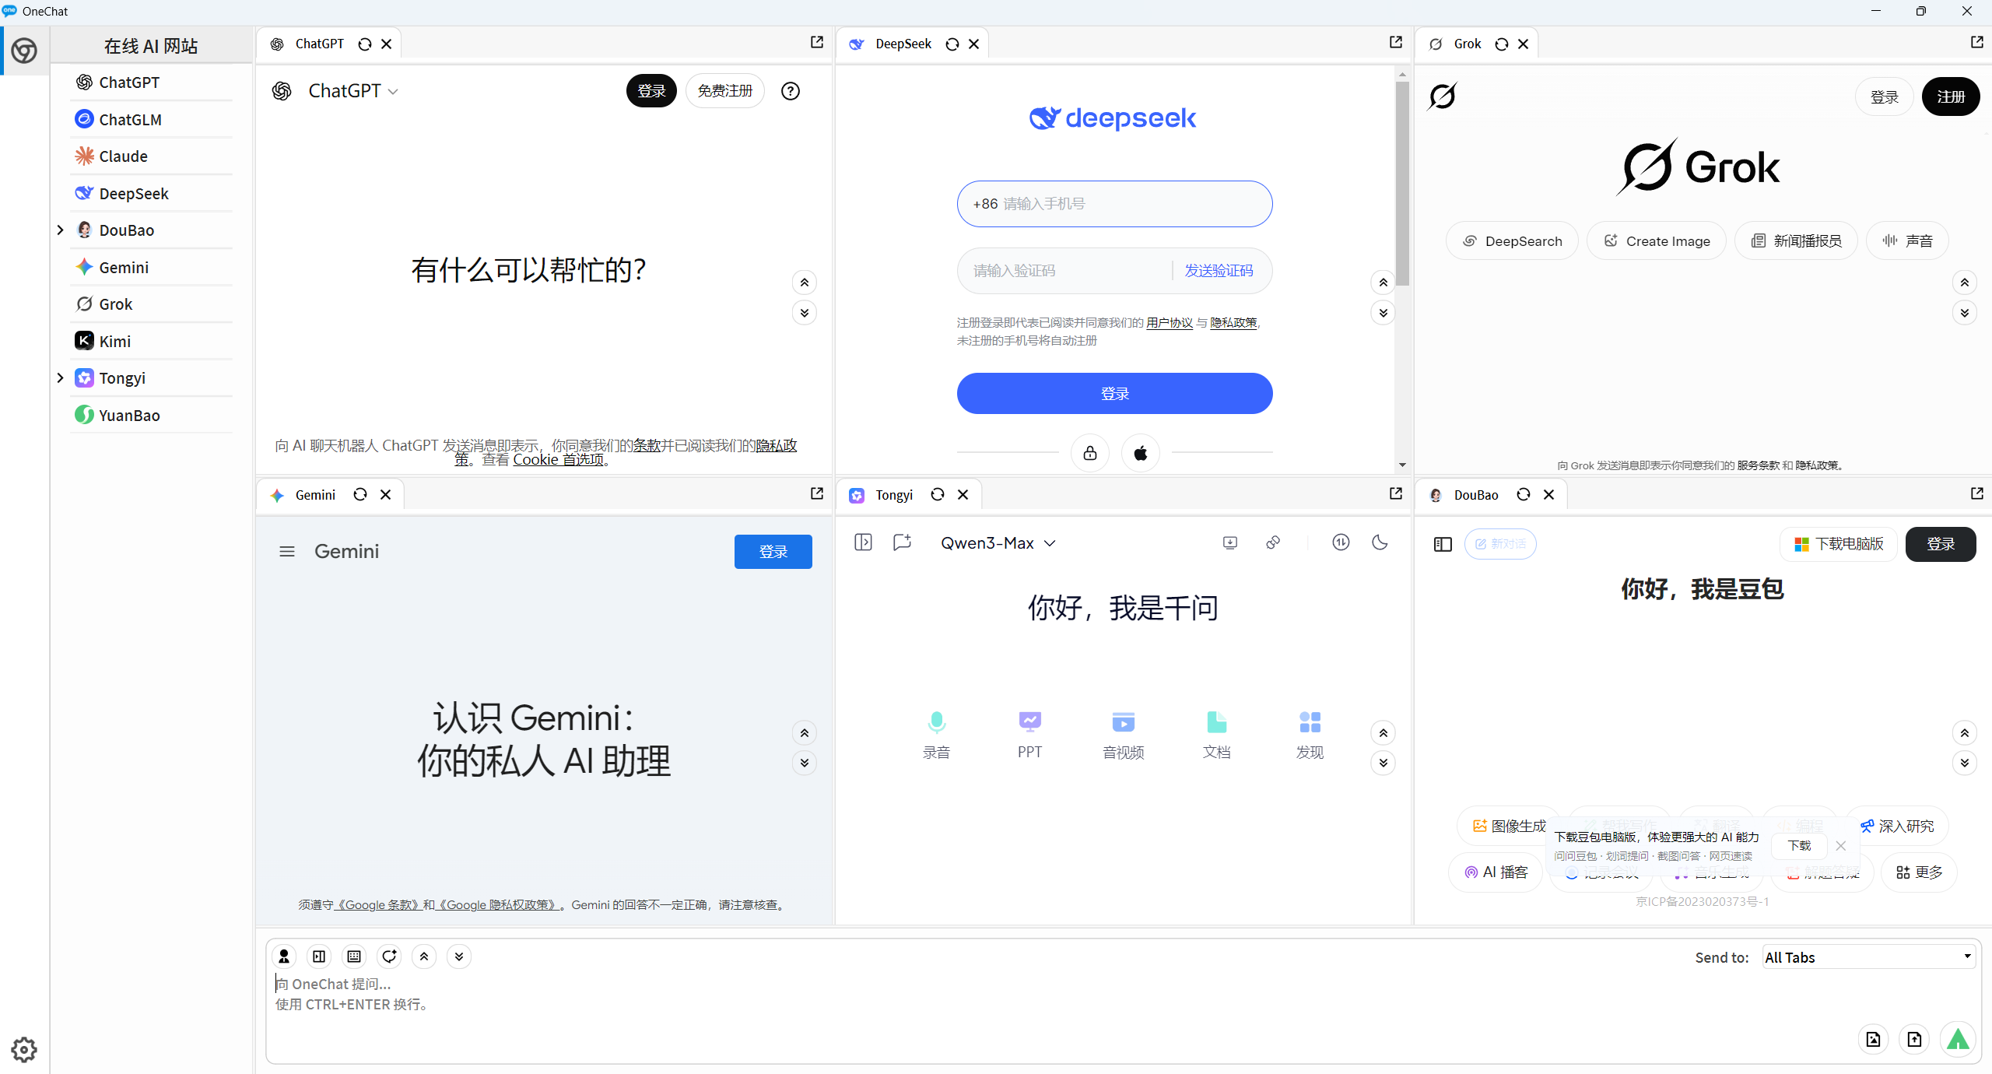Click the Apple sign-in icon in DeepSeek
Viewport: 1992px width, 1074px height.
coord(1140,453)
